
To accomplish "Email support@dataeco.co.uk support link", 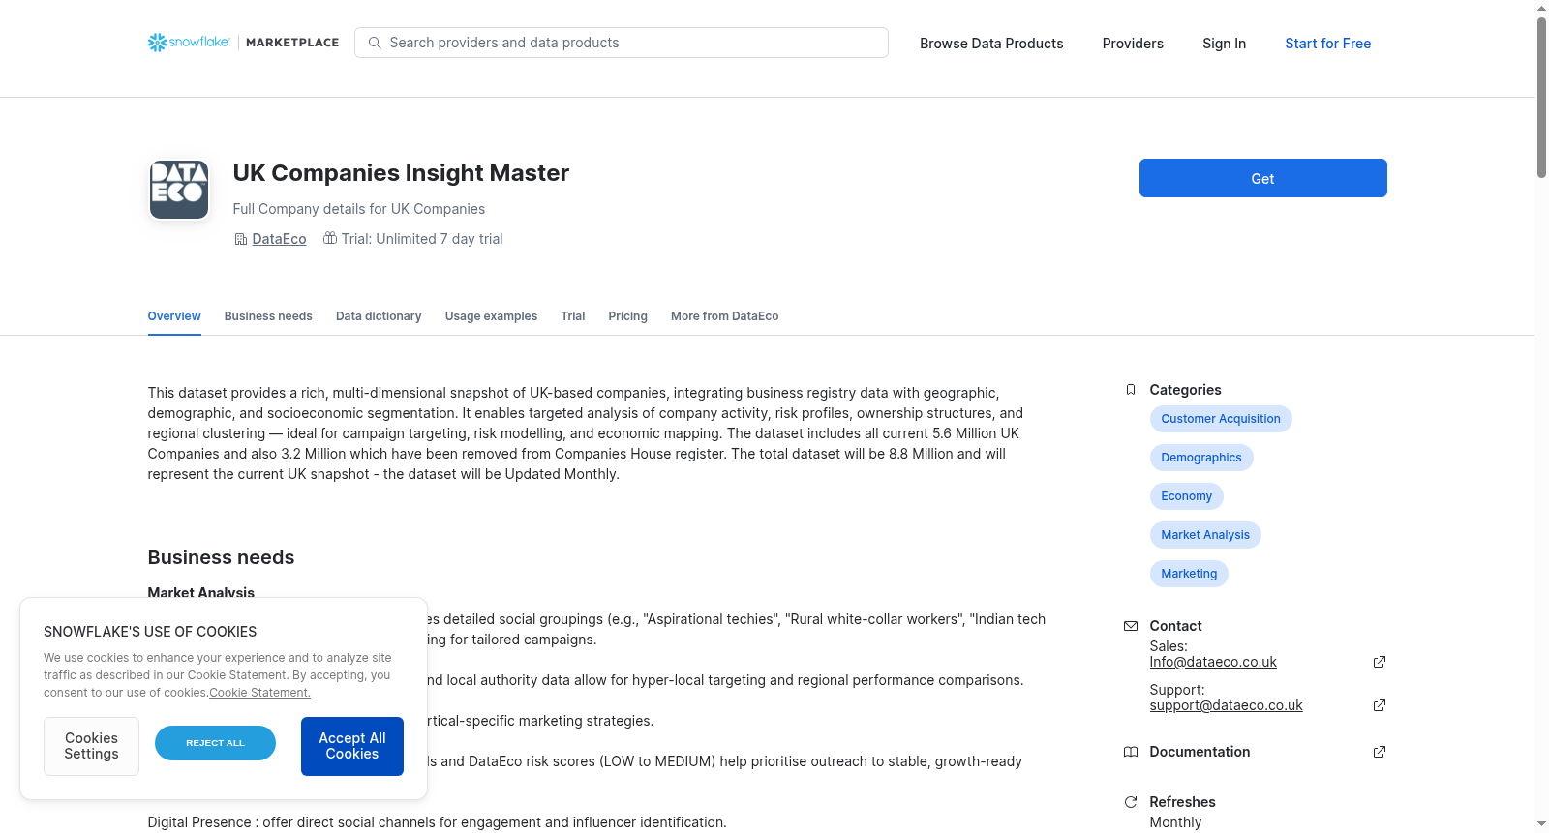I will coord(1226,705).
